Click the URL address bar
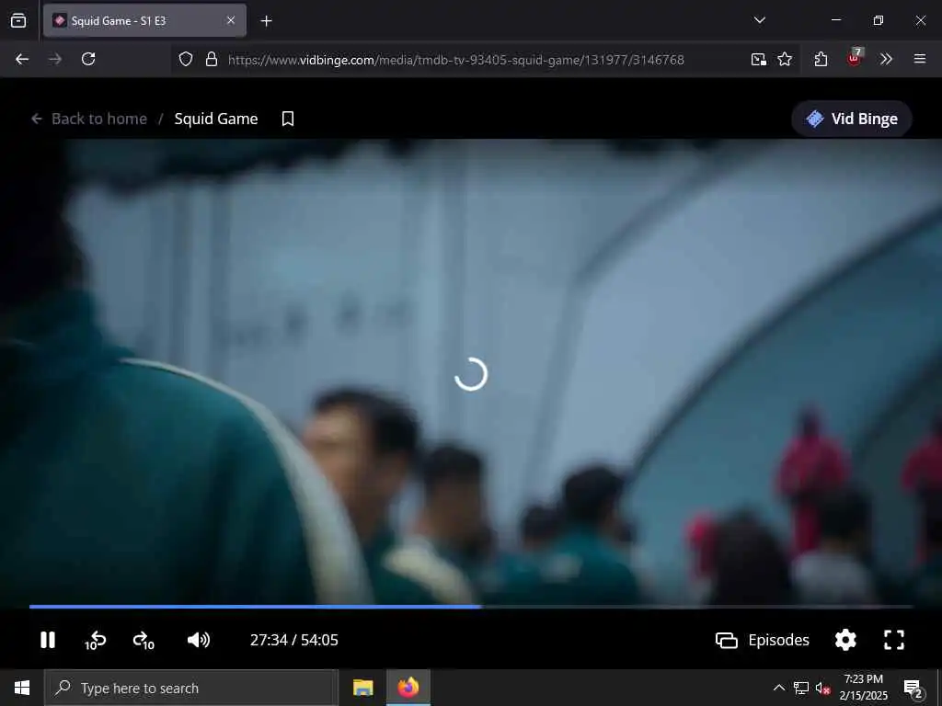Image resolution: width=942 pixels, height=706 pixels. 456,60
